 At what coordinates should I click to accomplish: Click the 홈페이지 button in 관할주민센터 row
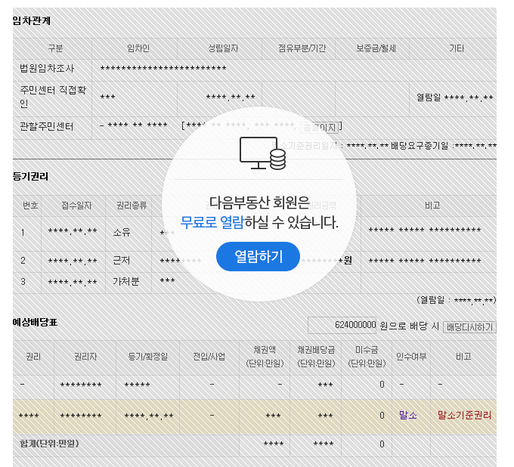319,127
